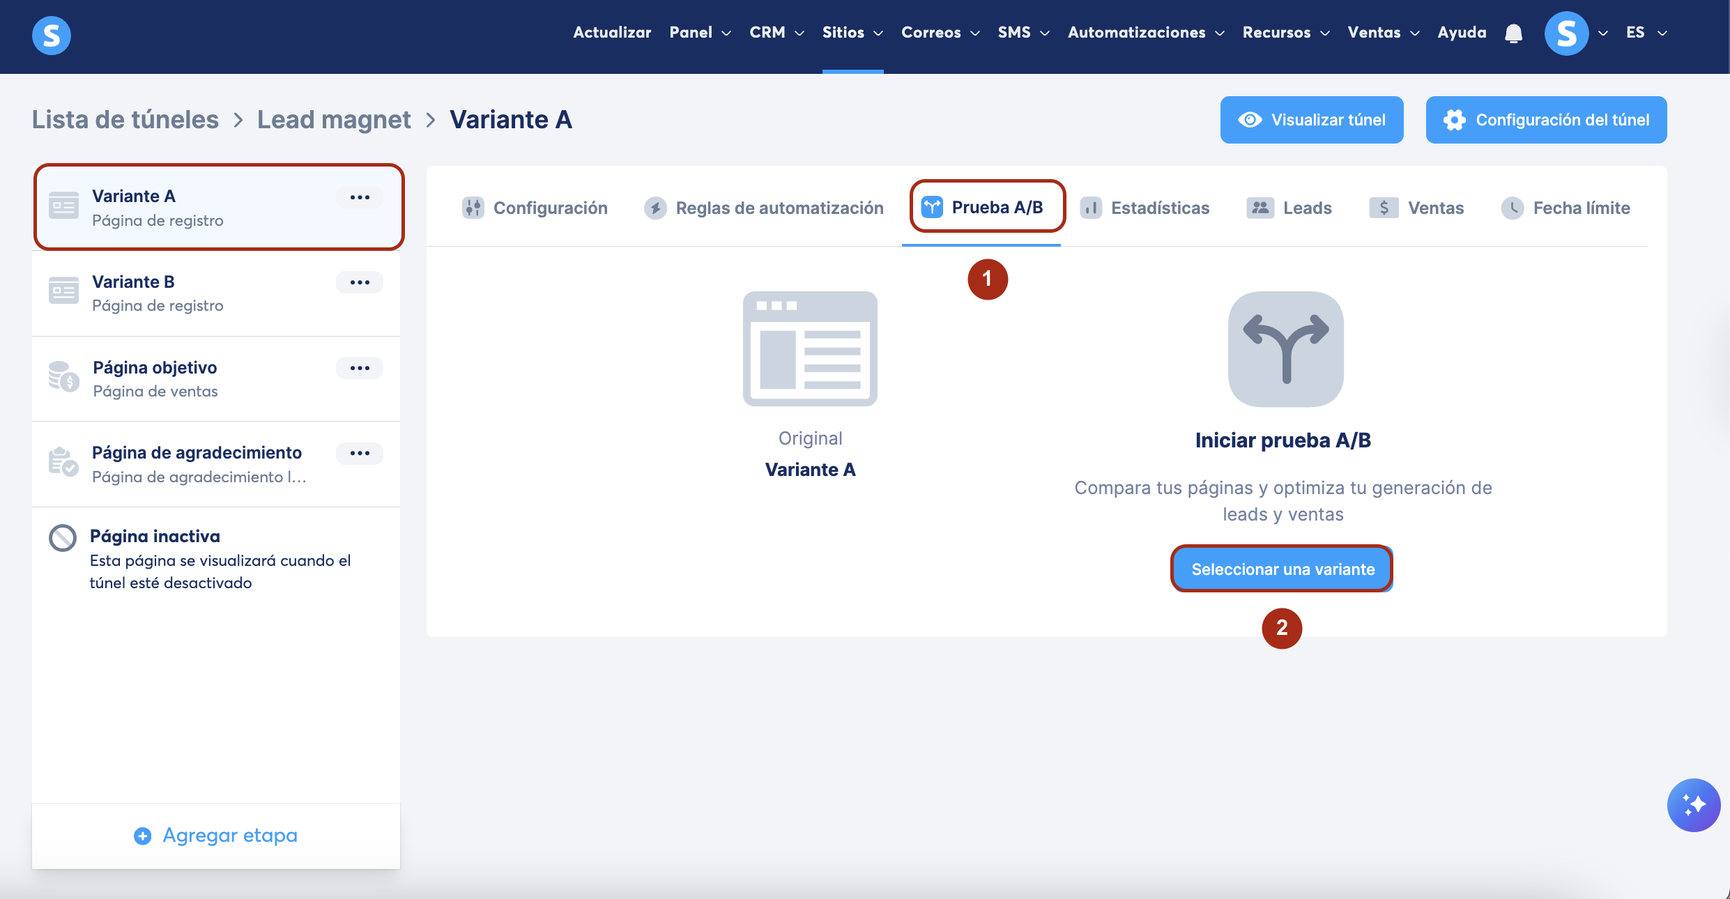The width and height of the screenshot is (1730, 899).
Task: Open the ES language dropdown
Action: click(x=1646, y=33)
